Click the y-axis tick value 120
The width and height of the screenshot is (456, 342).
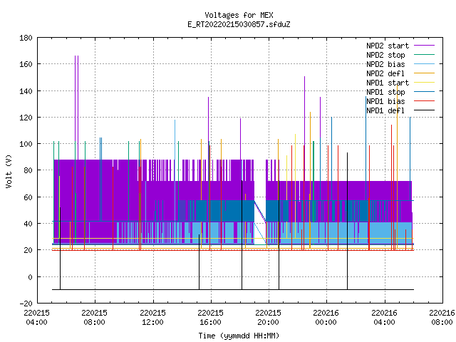pyautogui.click(x=26, y=118)
